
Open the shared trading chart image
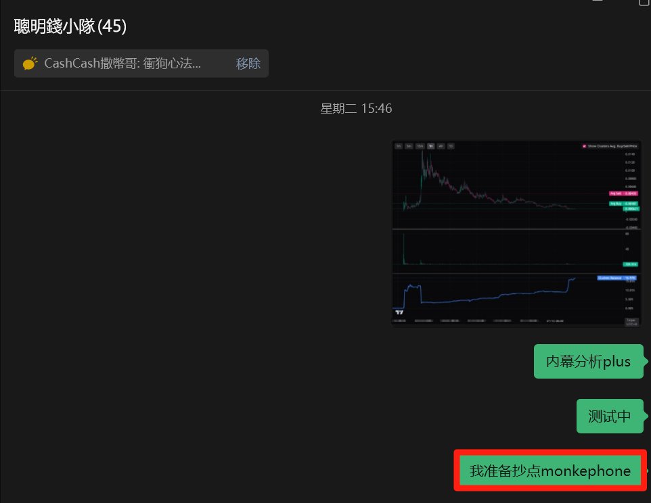516,233
